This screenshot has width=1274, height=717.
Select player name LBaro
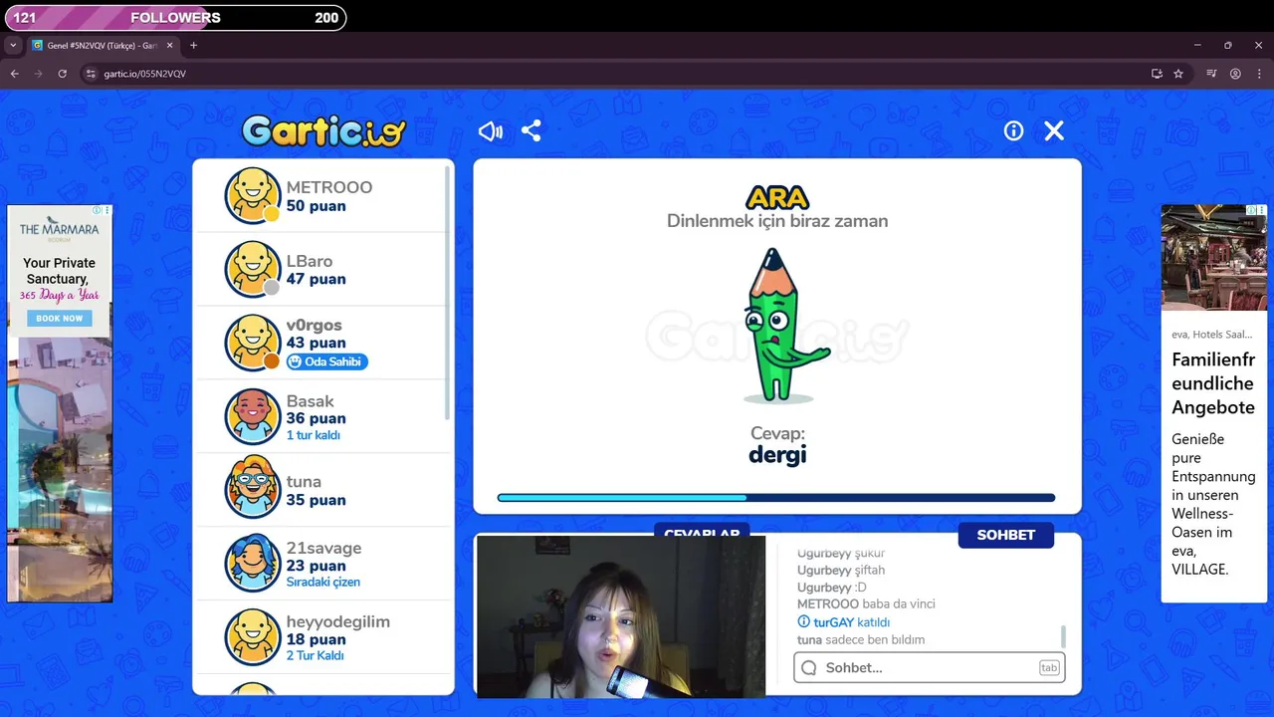(x=310, y=261)
